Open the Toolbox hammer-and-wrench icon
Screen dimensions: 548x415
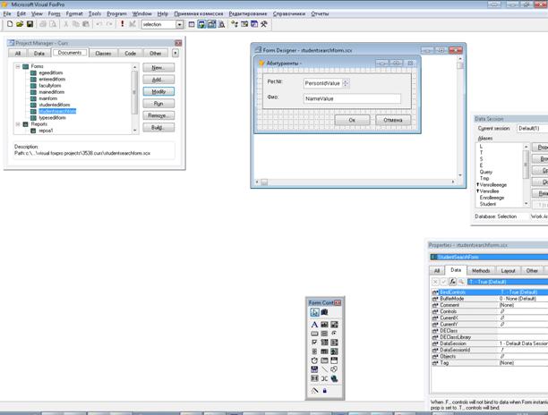click(264, 24)
